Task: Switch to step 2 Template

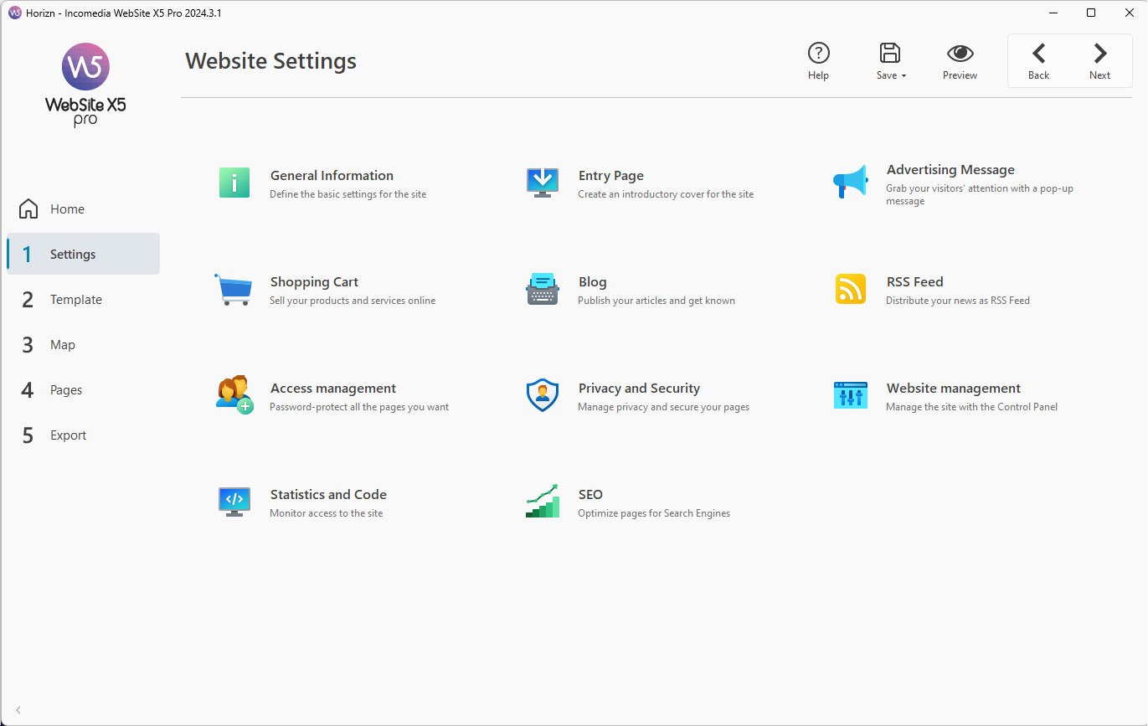Action: pyautogui.click(x=75, y=300)
